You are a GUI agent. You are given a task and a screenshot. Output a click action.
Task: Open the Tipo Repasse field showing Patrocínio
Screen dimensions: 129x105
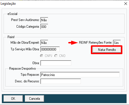click(80, 75)
